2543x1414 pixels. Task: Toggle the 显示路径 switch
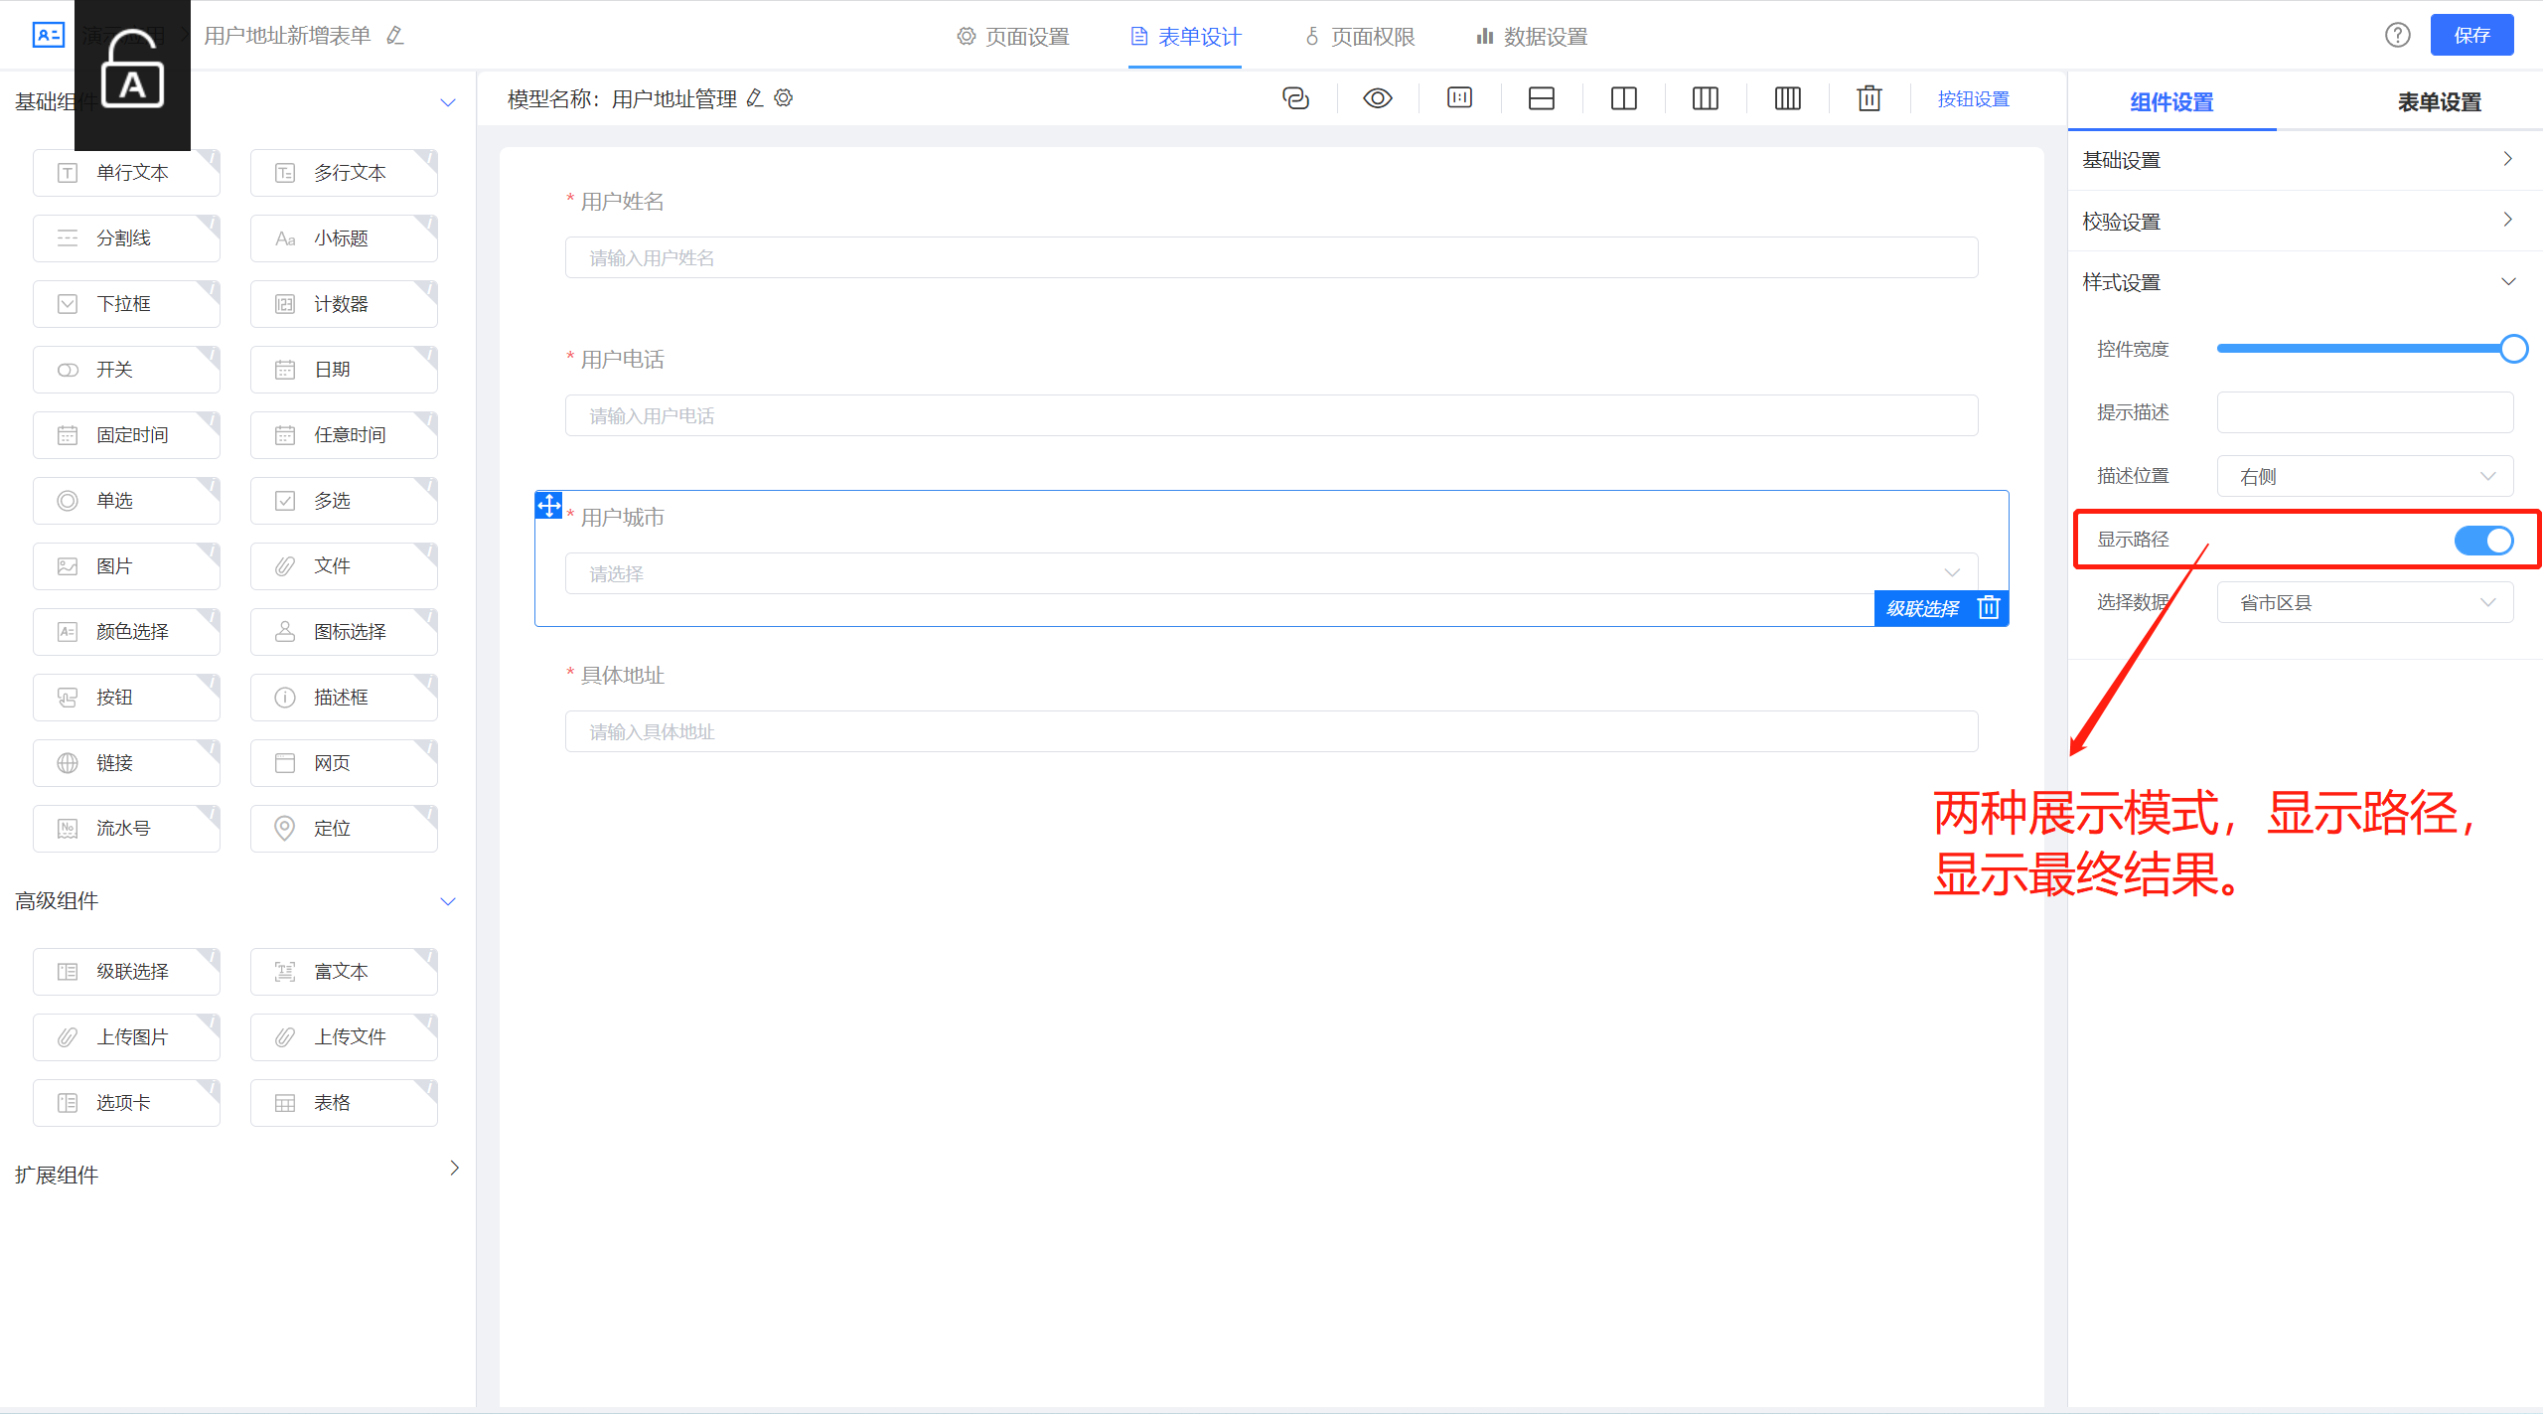pos(2483,540)
